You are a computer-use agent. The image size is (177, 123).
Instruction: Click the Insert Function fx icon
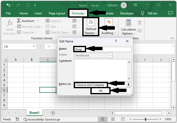click(10, 23)
